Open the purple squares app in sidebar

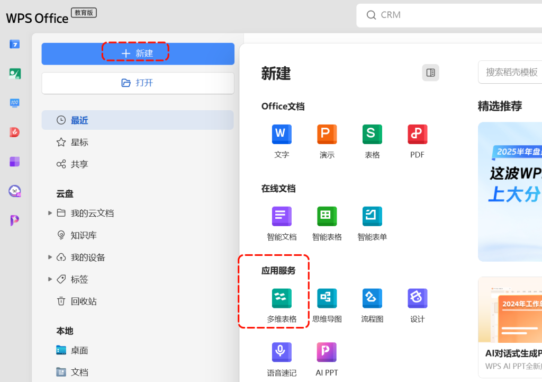point(14,162)
